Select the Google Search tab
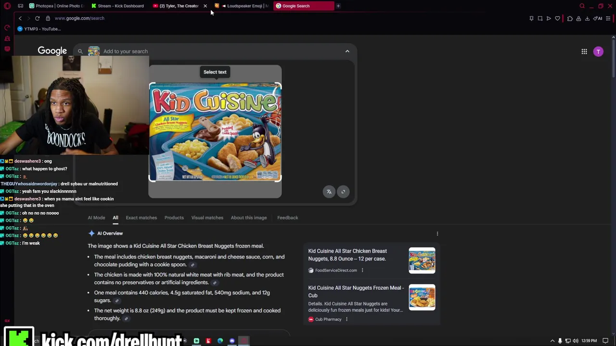This screenshot has height=346, width=616. pos(303,6)
